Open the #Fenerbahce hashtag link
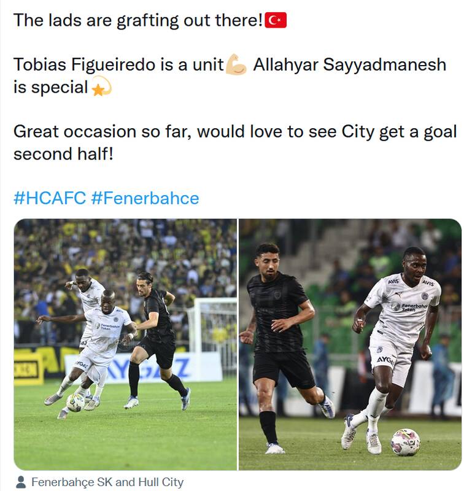Image resolution: width=464 pixels, height=491 pixels. click(145, 198)
